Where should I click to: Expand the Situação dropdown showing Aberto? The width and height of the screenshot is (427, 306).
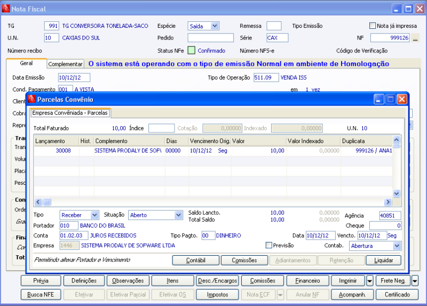point(178,215)
